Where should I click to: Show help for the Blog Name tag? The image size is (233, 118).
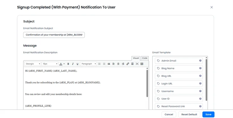click(200, 68)
